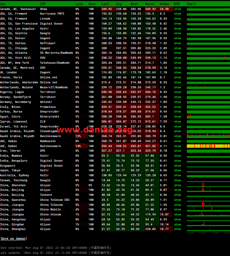Viewport: 230px width, 256px height.
Task: Open show for Jiangsu China Unicom row
Action: tap(177, 215)
